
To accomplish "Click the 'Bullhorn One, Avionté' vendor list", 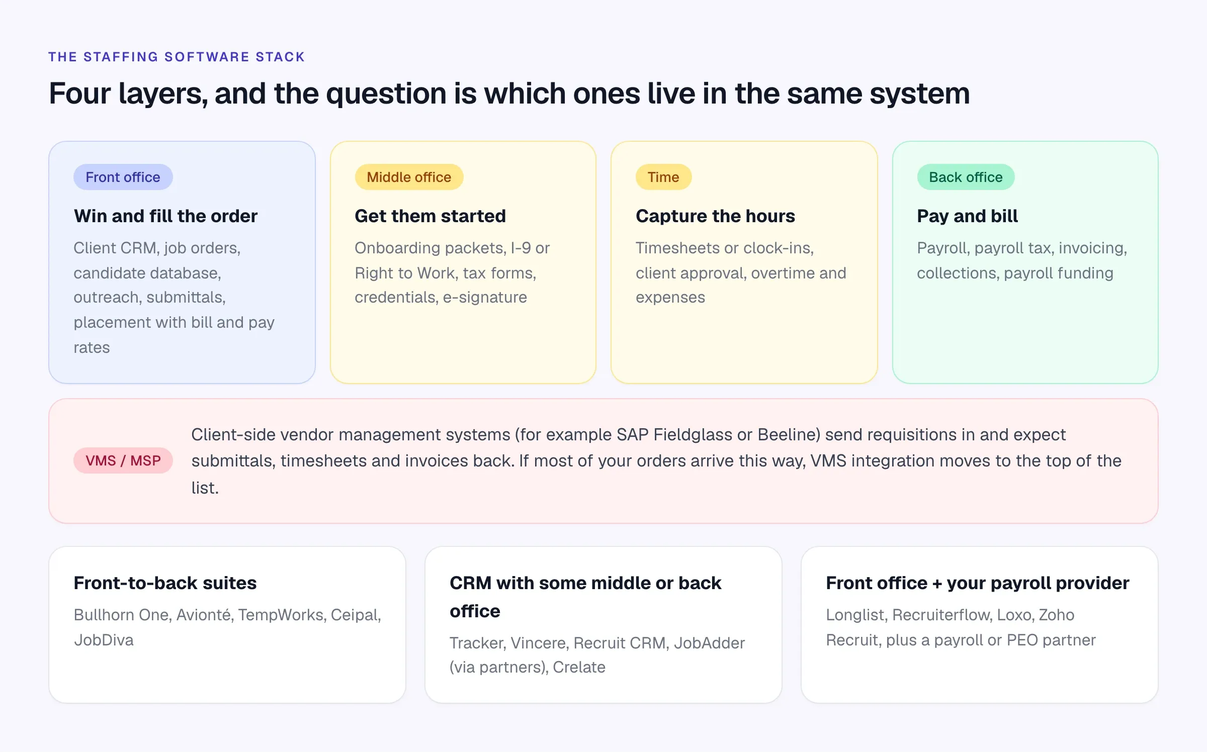I will (227, 627).
